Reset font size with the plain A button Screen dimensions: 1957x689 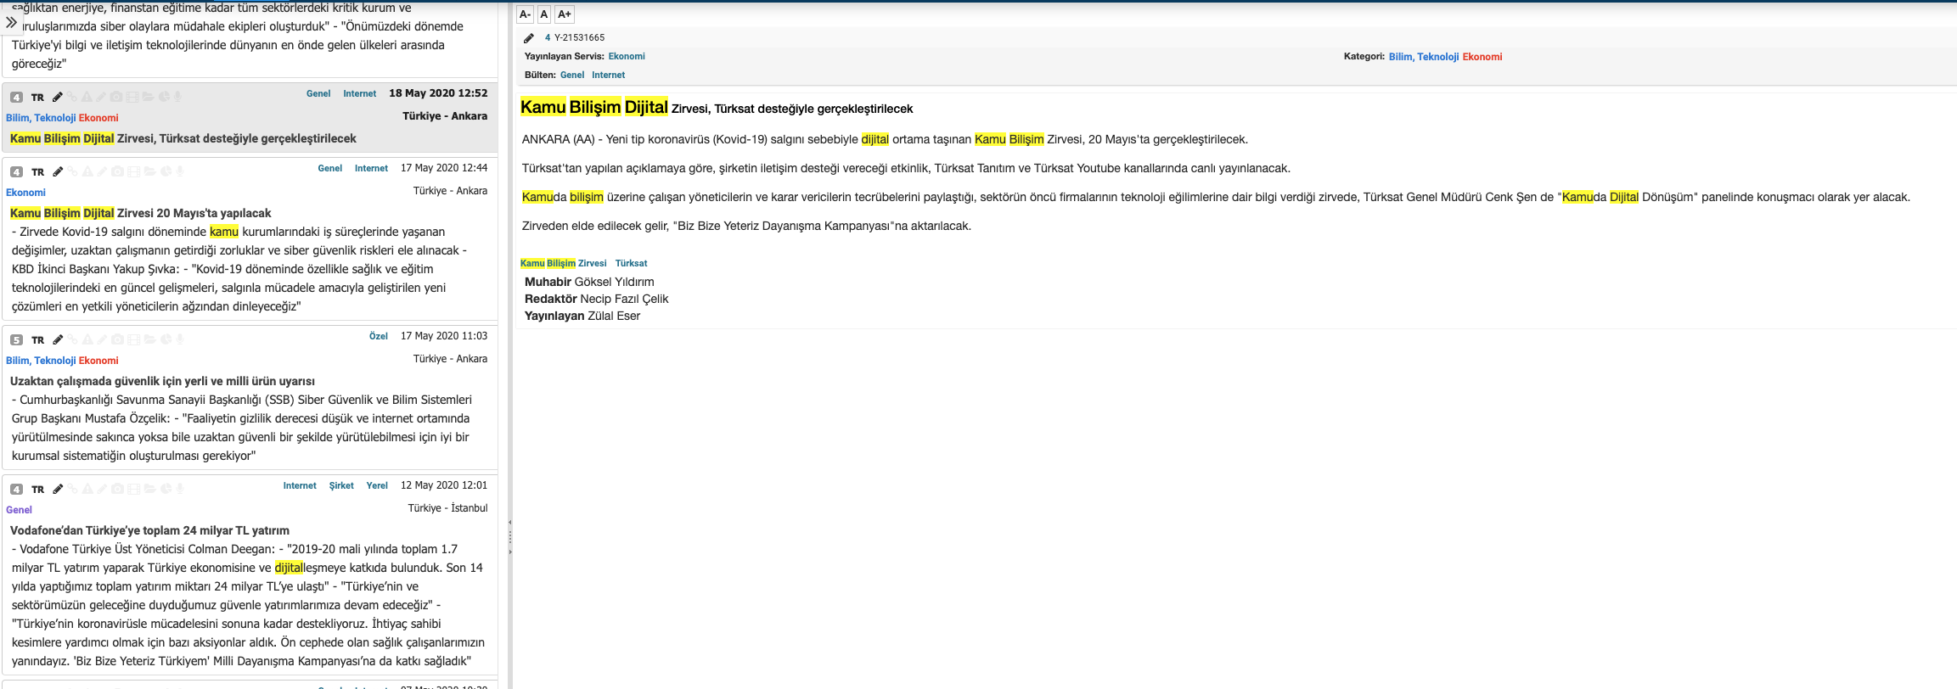(x=544, y=14)
